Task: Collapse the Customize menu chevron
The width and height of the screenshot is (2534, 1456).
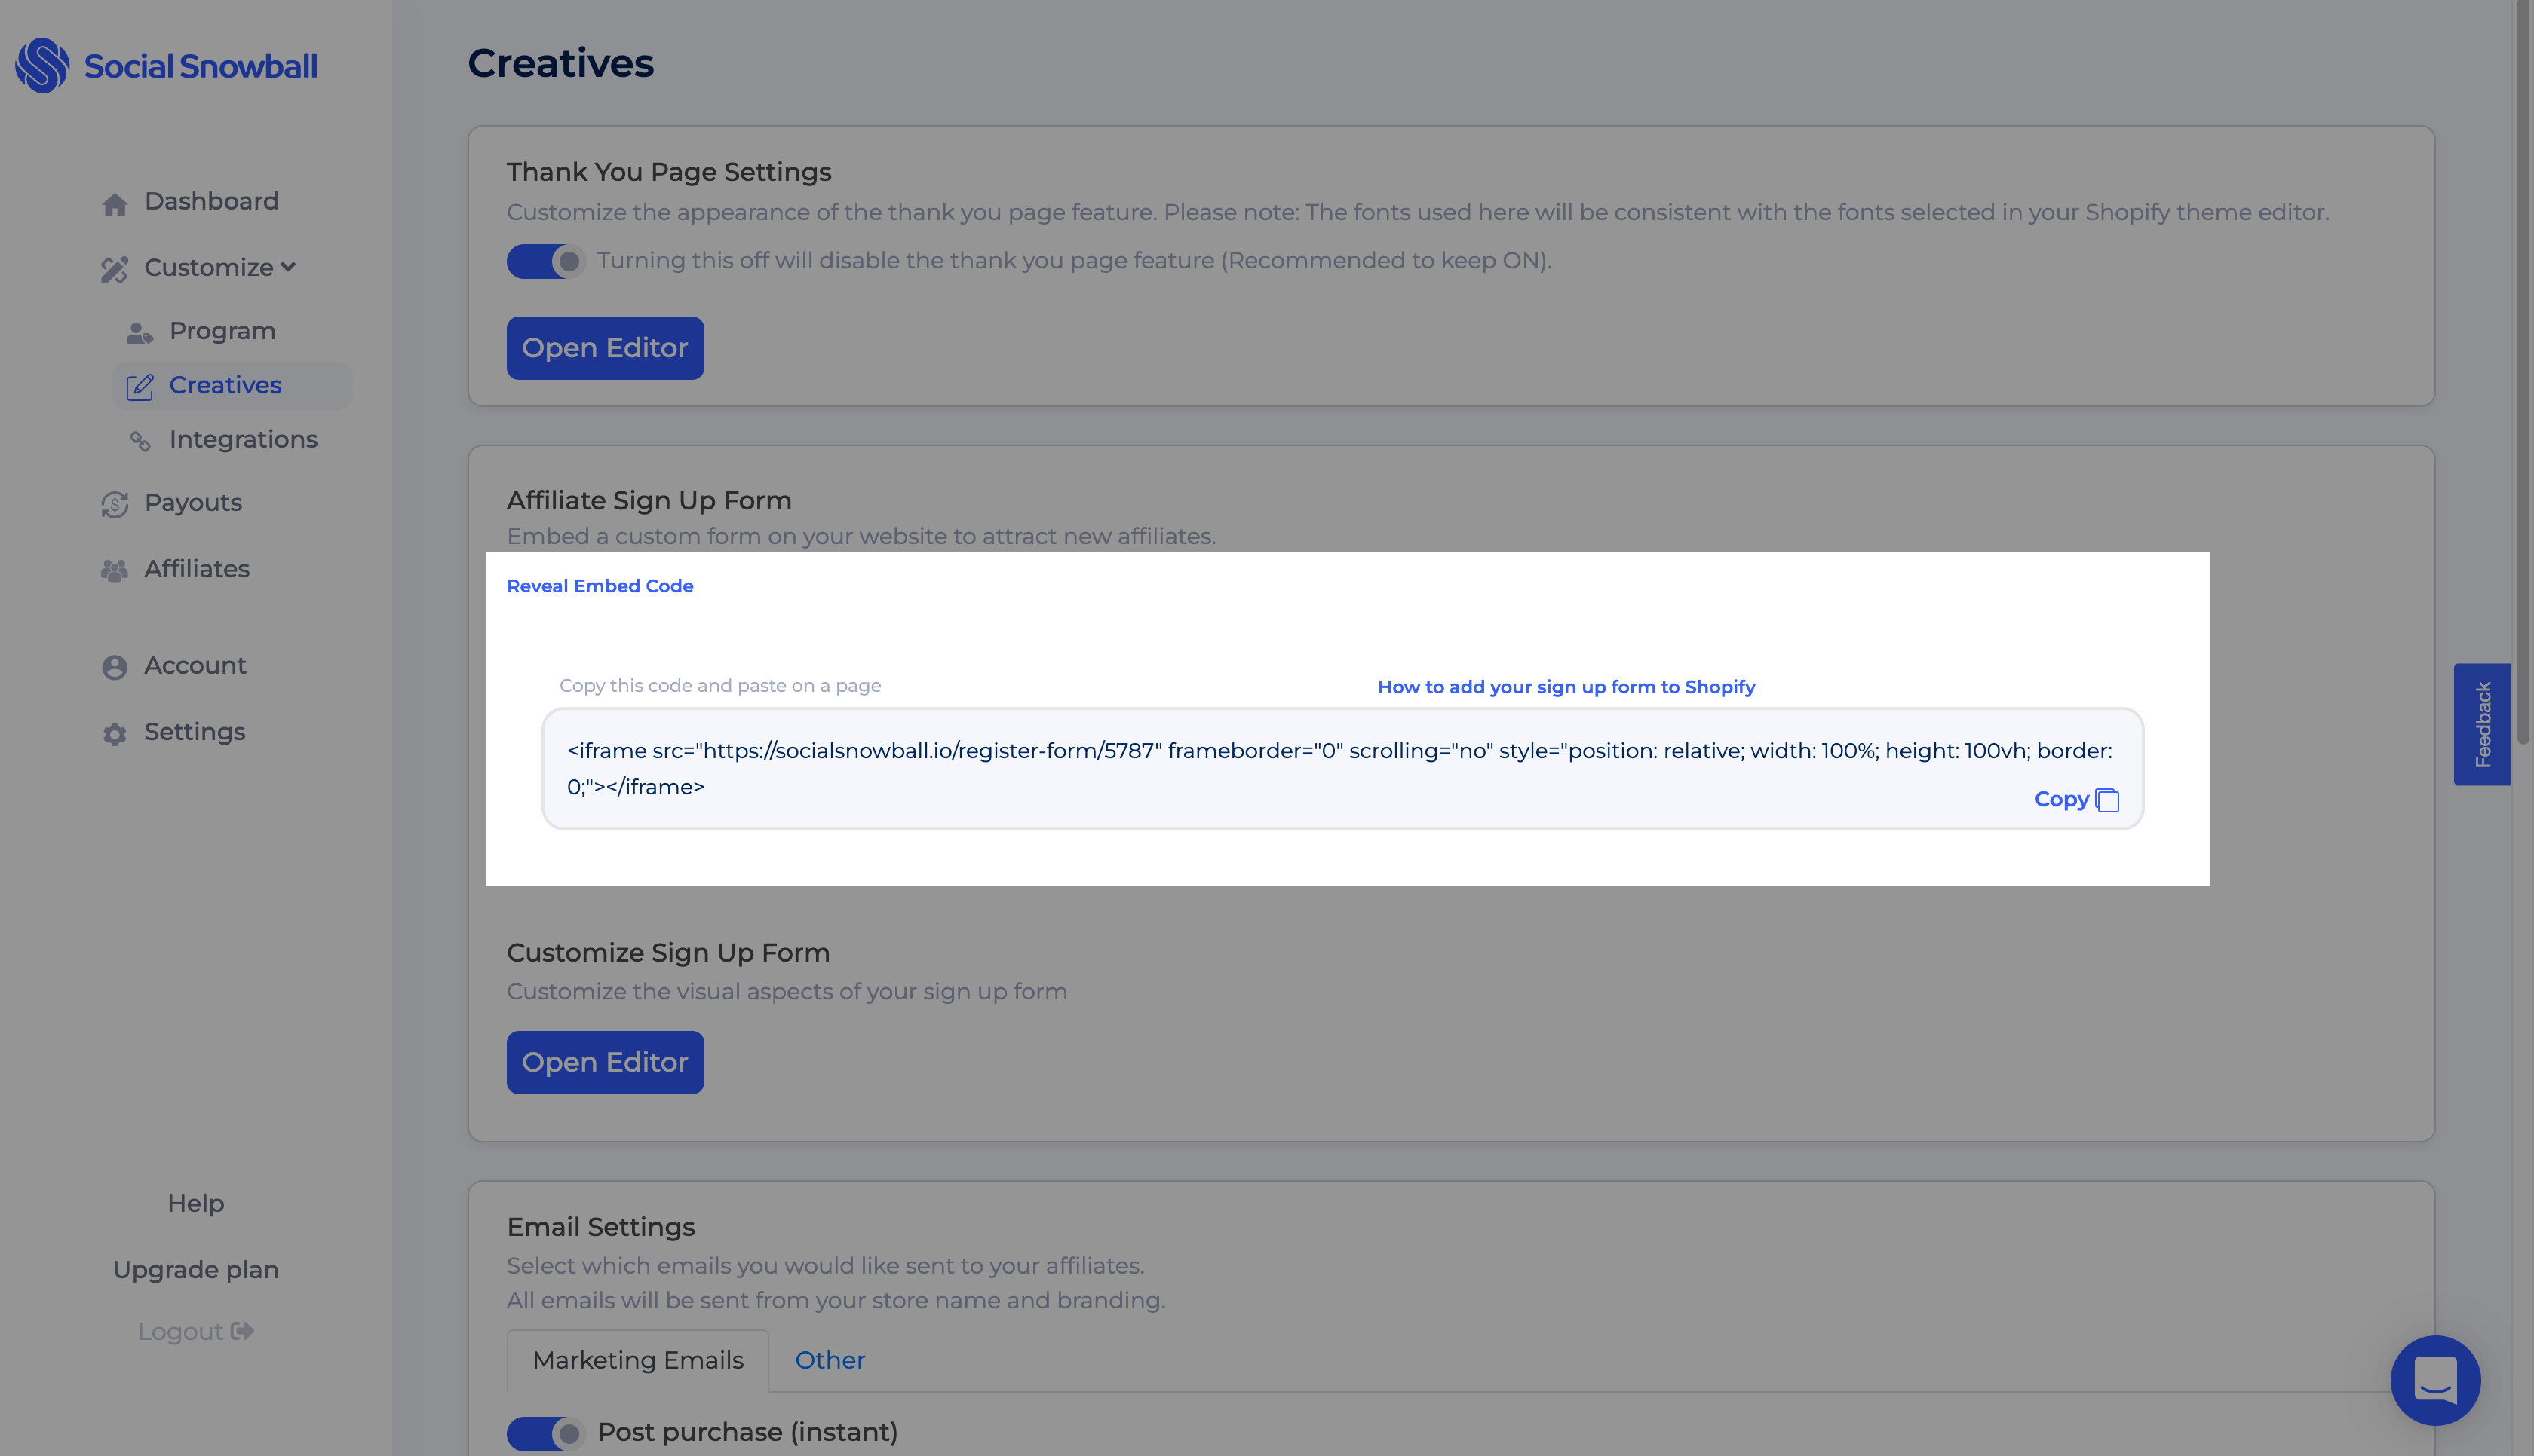Action: [x=288, y=267]
